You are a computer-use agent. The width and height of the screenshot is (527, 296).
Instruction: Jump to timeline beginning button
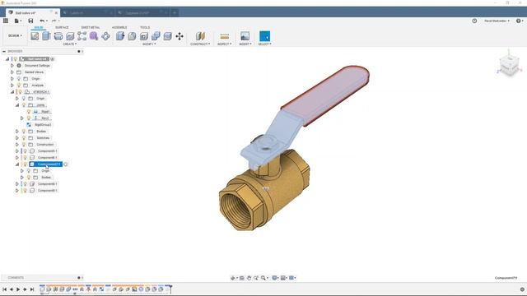(4, 289)
